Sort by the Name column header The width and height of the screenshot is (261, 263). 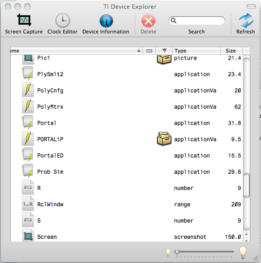coord(76,51)
